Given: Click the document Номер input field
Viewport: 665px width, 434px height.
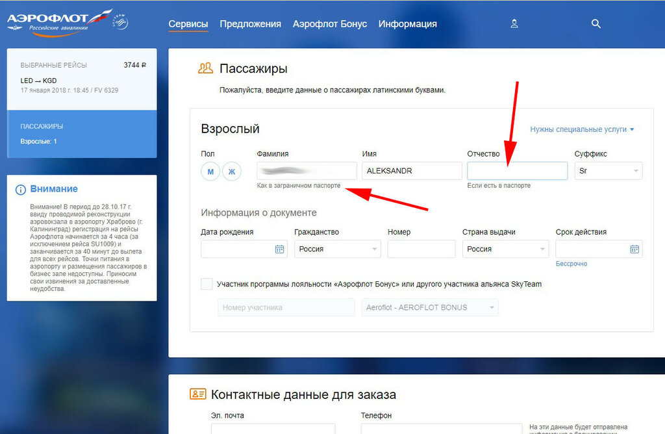Looking at the screenshot, I should pyautogui.click(x=421, y=249).
